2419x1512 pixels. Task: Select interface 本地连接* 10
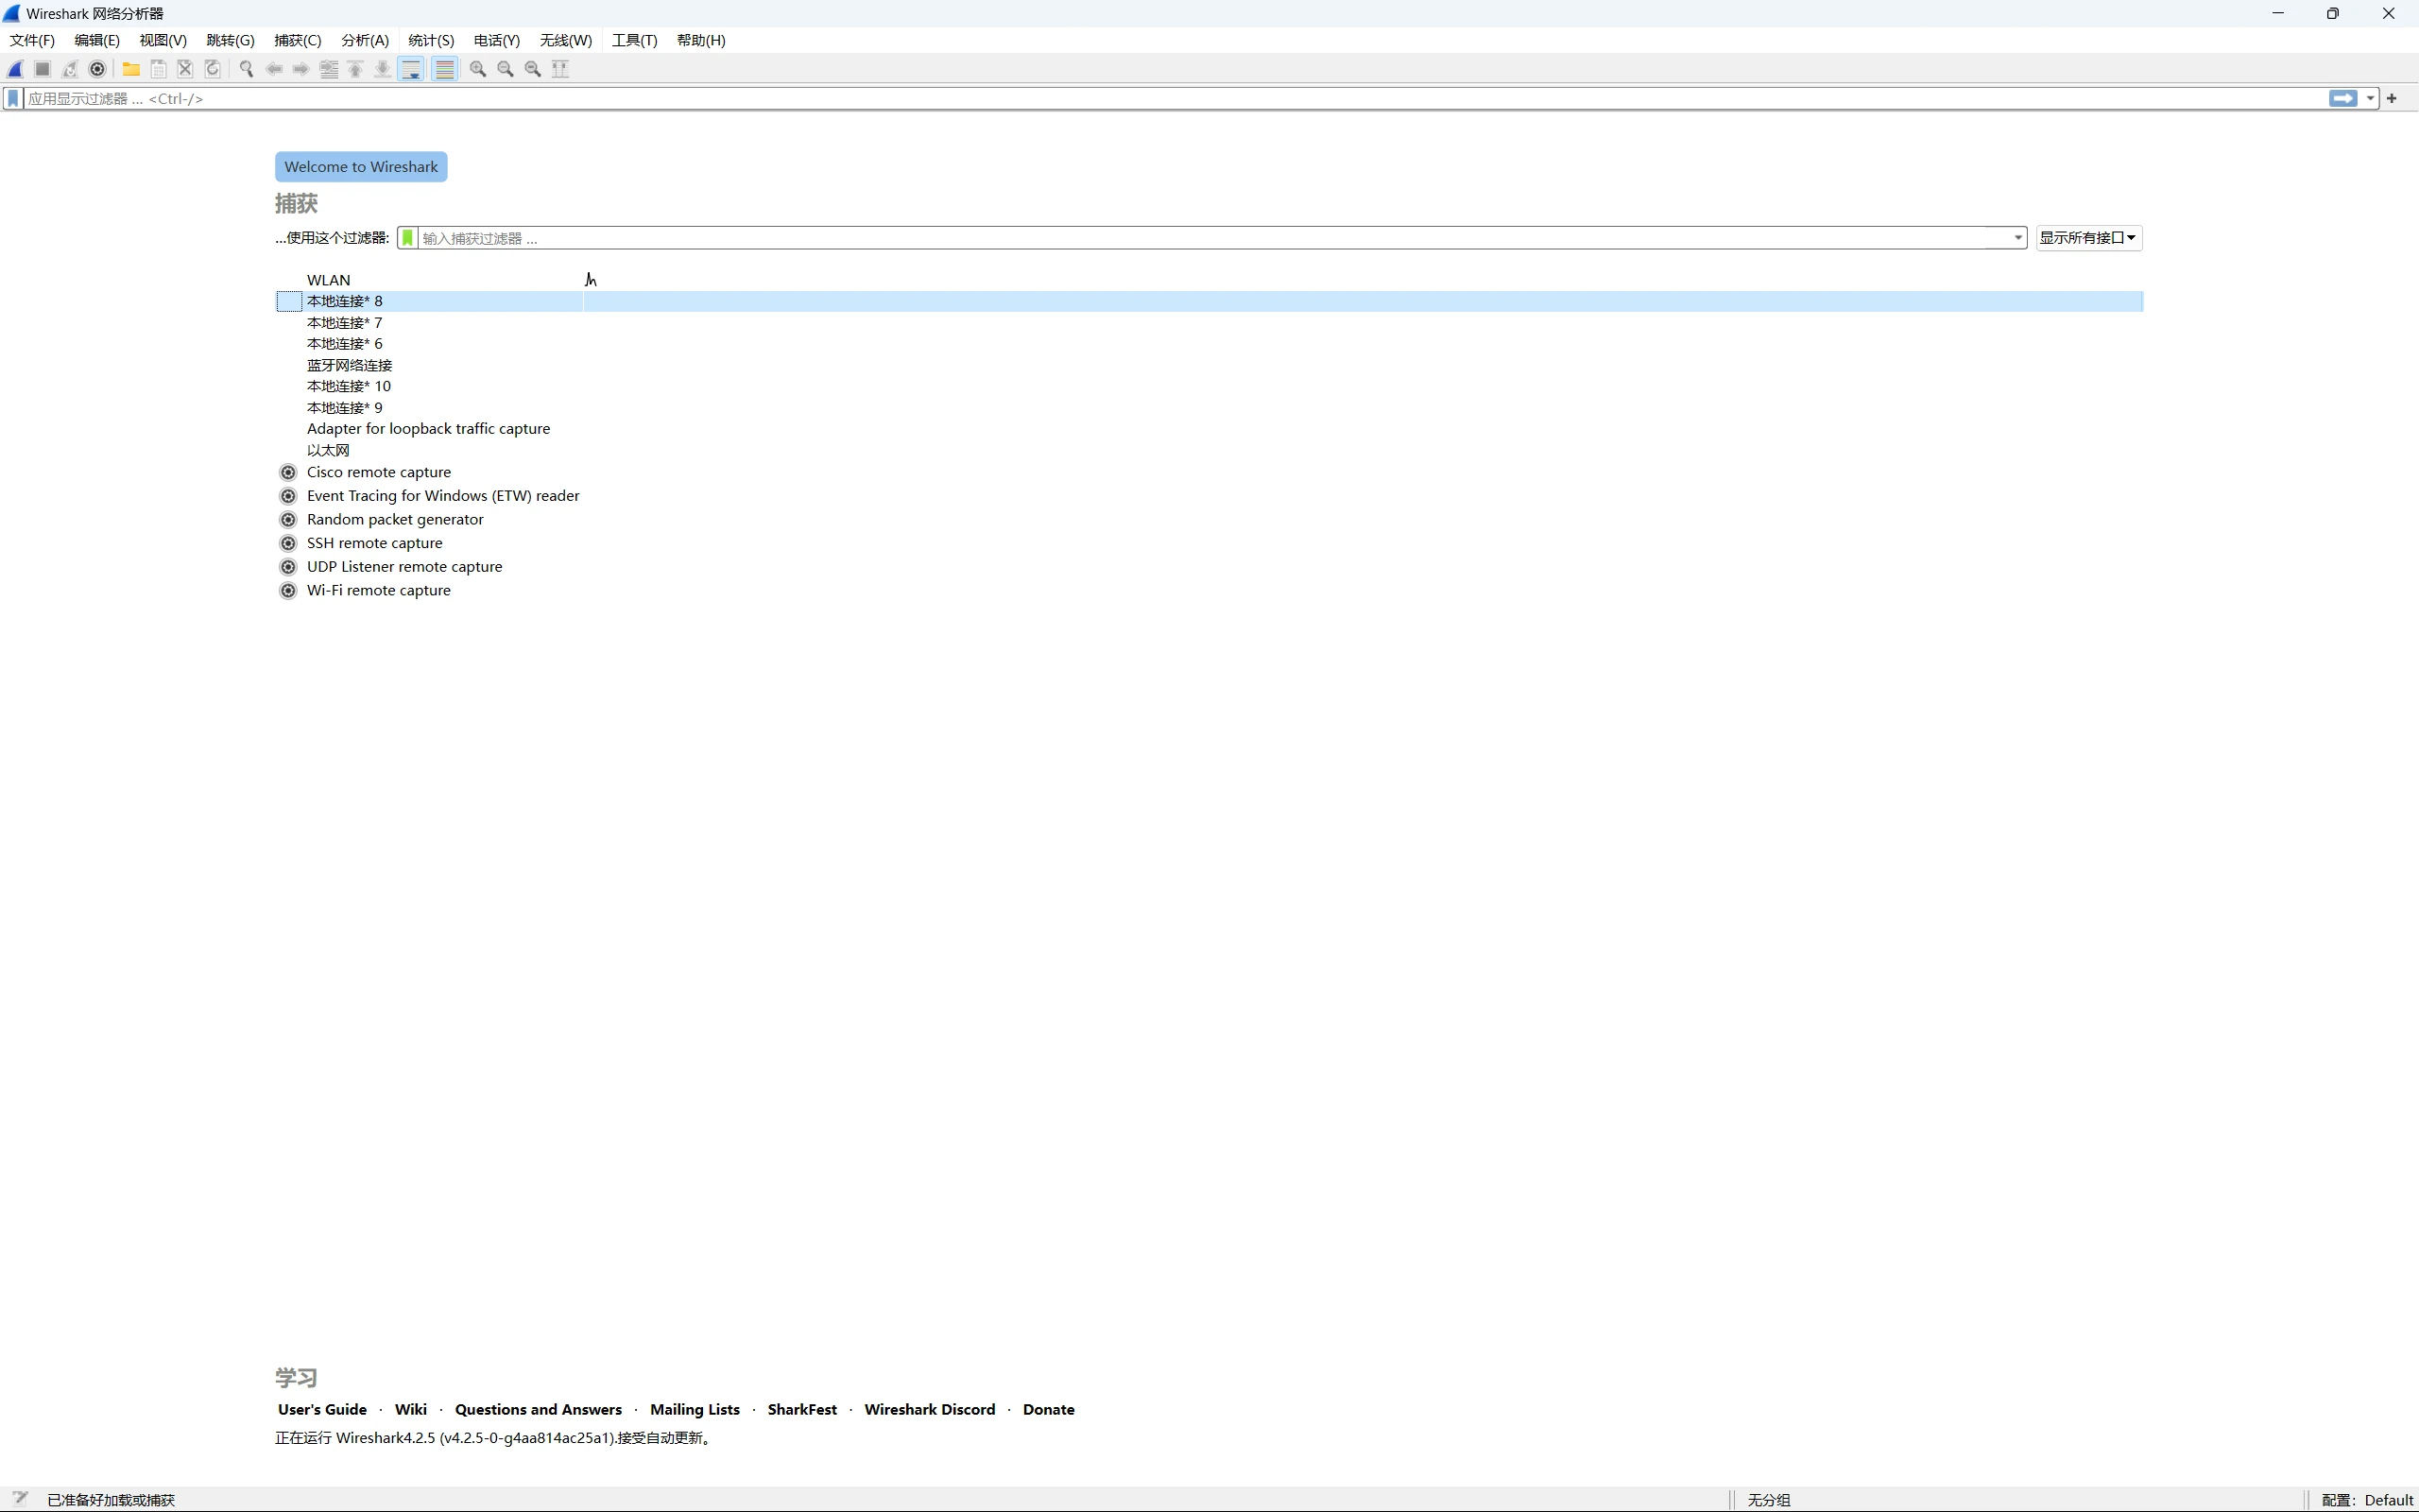click(x=1209, y=386)
